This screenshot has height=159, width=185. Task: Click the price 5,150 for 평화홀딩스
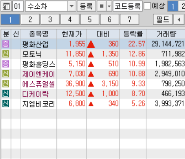pyautogui.click(x=77, y=64)
